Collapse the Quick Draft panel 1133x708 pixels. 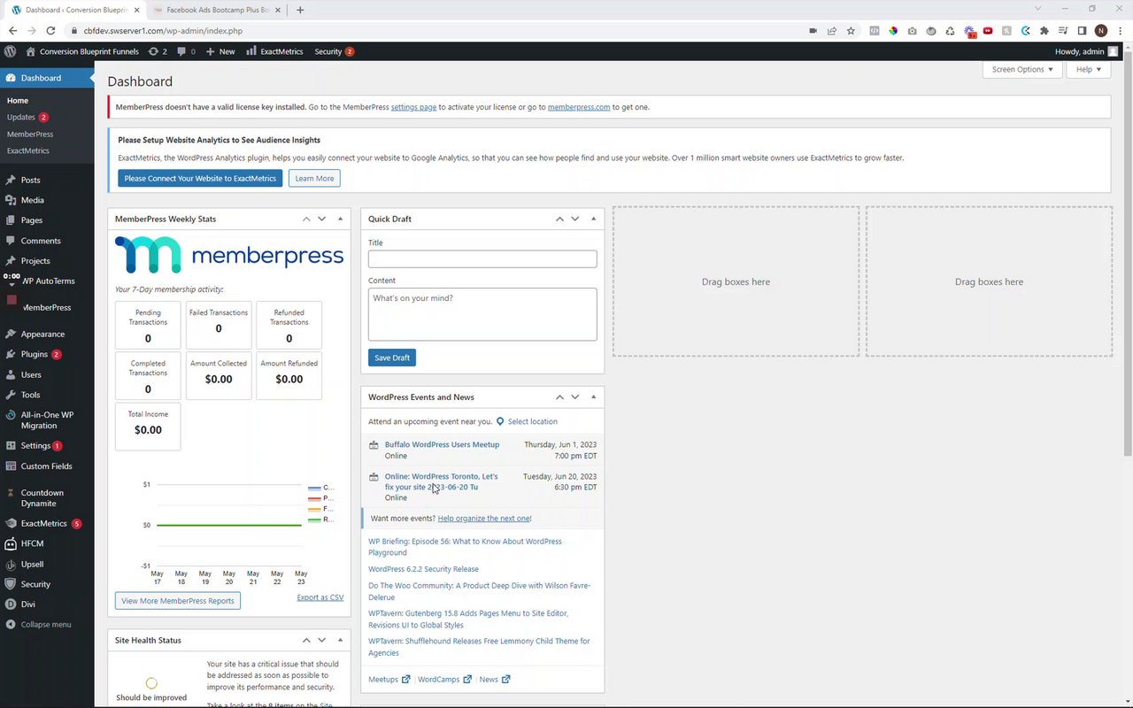(593, 219)
